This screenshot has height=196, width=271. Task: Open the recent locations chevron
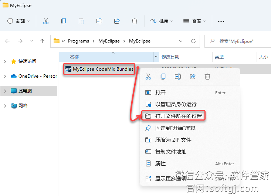point(31,41)
